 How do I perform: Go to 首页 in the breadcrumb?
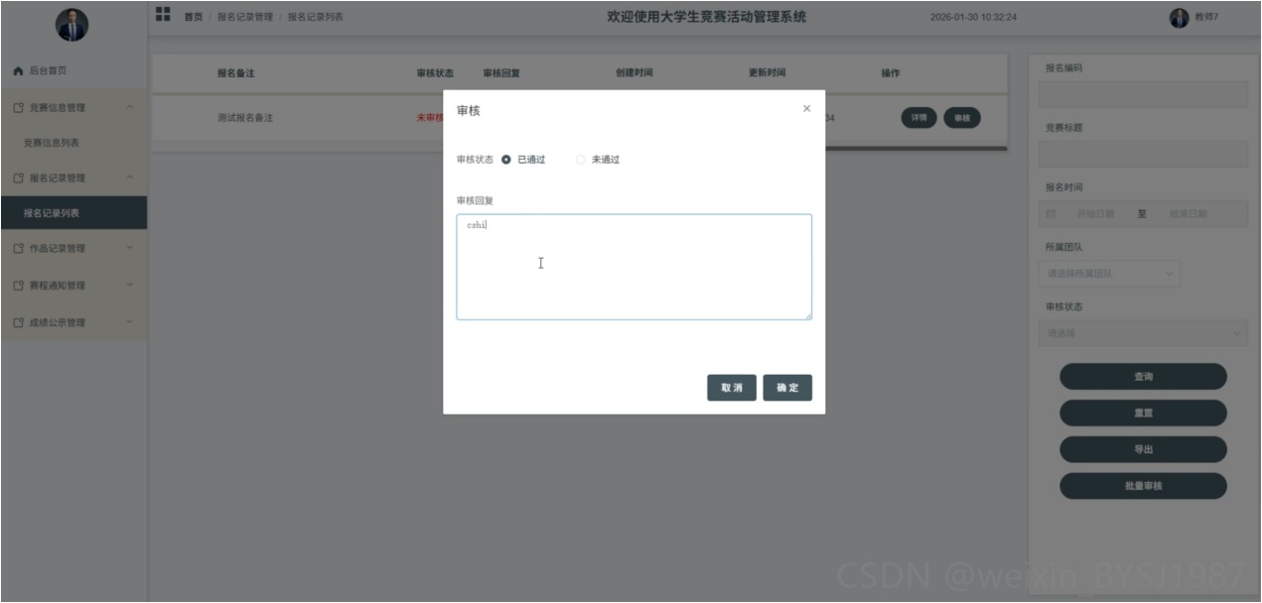(x=194, y=18)
